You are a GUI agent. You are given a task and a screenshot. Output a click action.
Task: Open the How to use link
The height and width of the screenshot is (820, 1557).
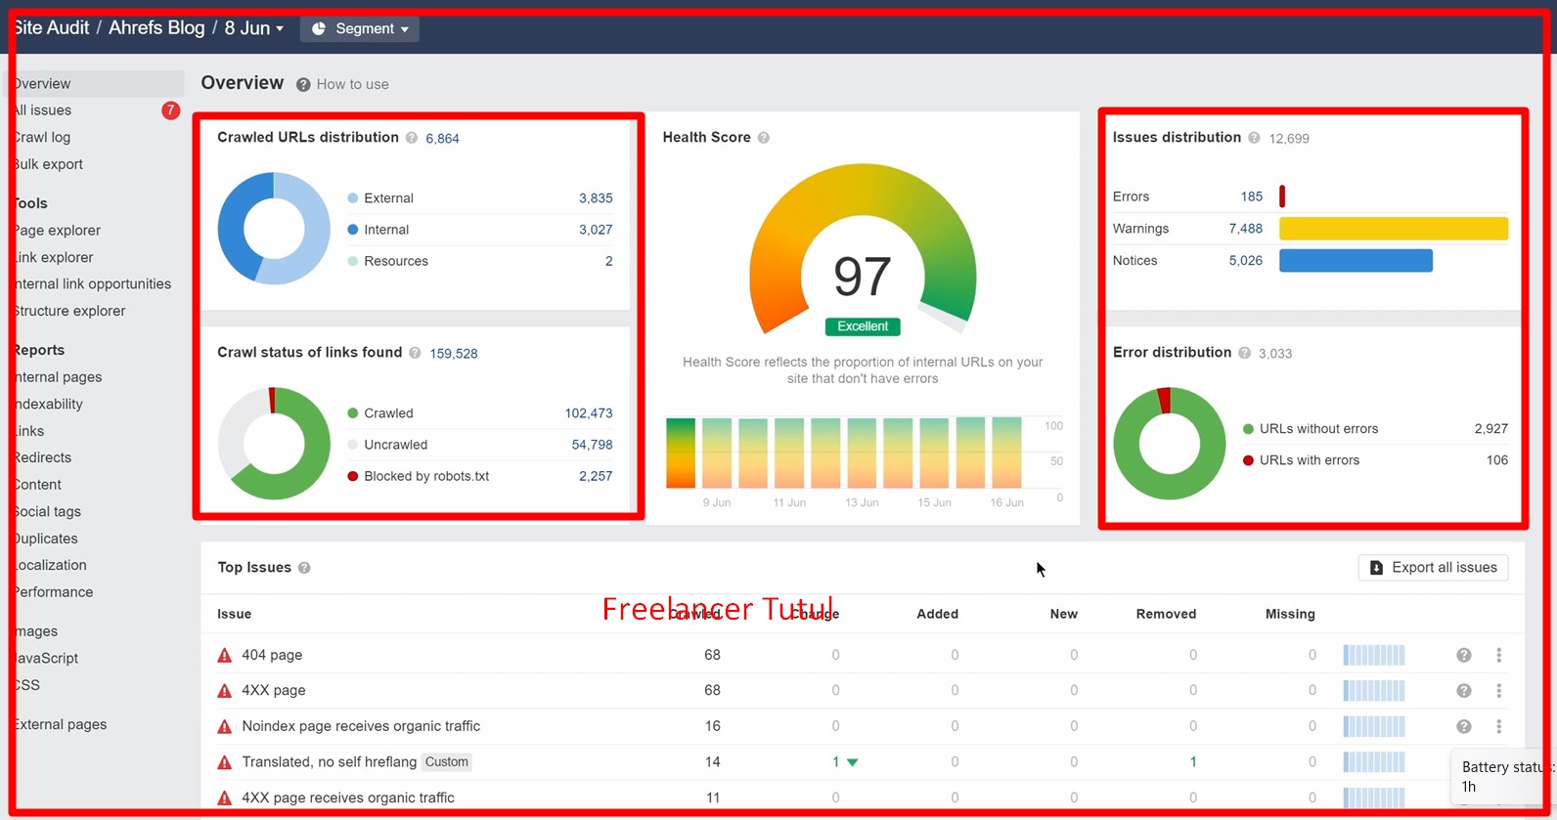[x=352, y=84]
